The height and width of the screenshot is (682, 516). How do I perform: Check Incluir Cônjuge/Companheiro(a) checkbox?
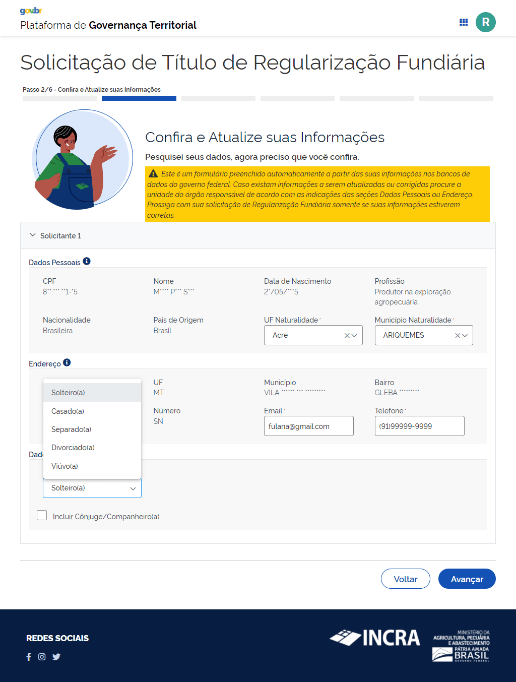click(42, 515)
